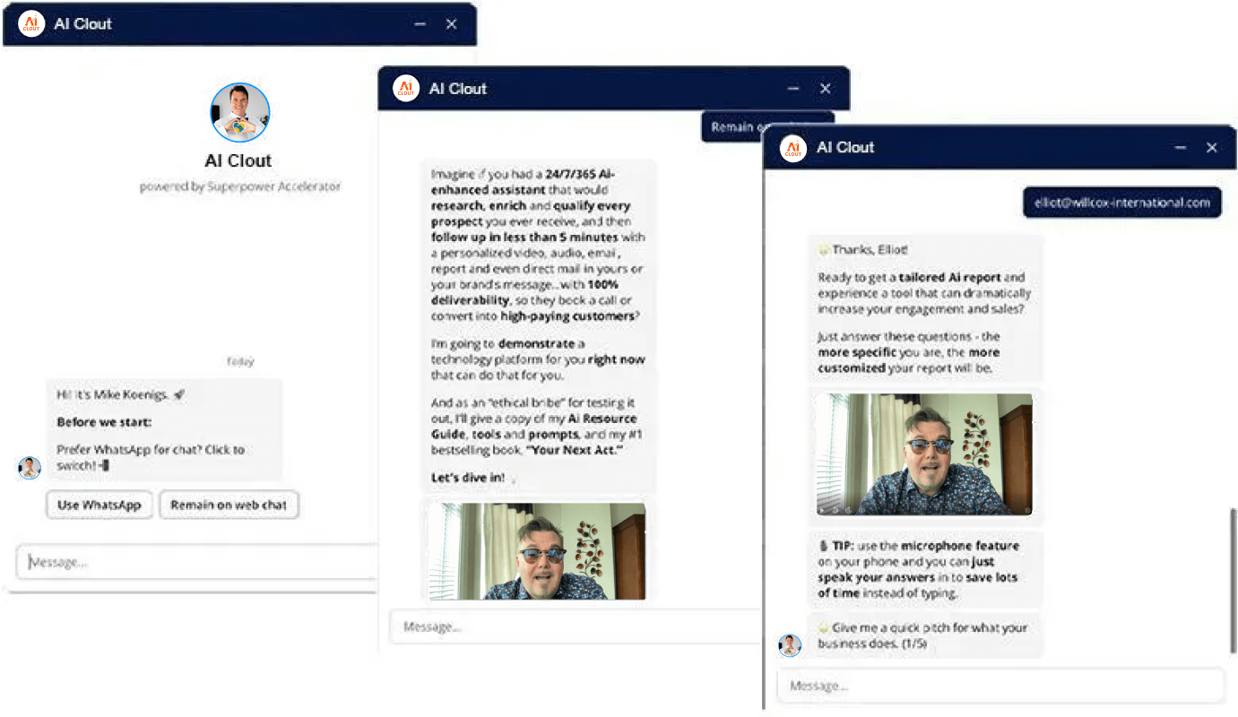1238x717 pixels.
Task: Click the 'AI Clout' title in the Use WhatsApp window header
Action: pyautogui.click(x=83, y=24)
